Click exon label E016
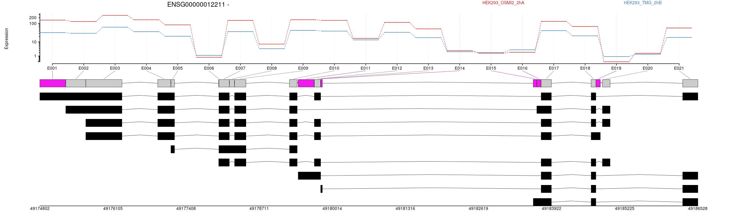The height and width of the screenshot is (213, 731). [x=522, y=68]
